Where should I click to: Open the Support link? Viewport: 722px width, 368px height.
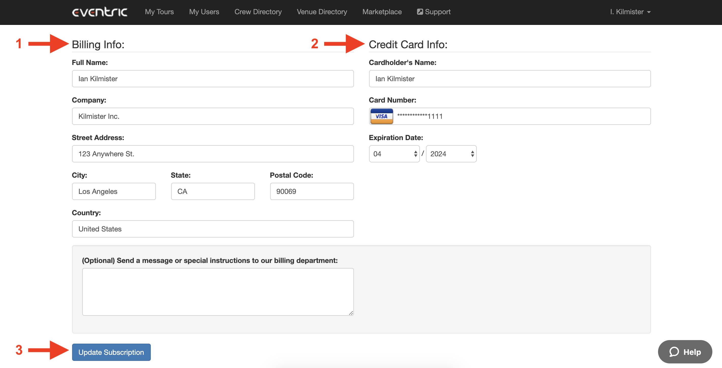[434, 12]
